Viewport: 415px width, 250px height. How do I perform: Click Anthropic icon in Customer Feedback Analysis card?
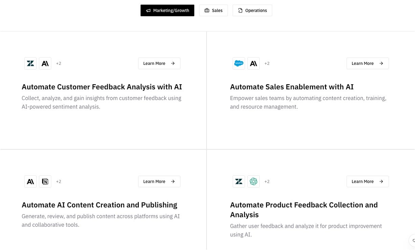[x=45, y=64]
